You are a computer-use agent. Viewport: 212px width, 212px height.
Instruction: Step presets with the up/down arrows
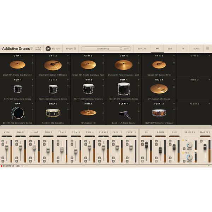click(x=121, y=49)
